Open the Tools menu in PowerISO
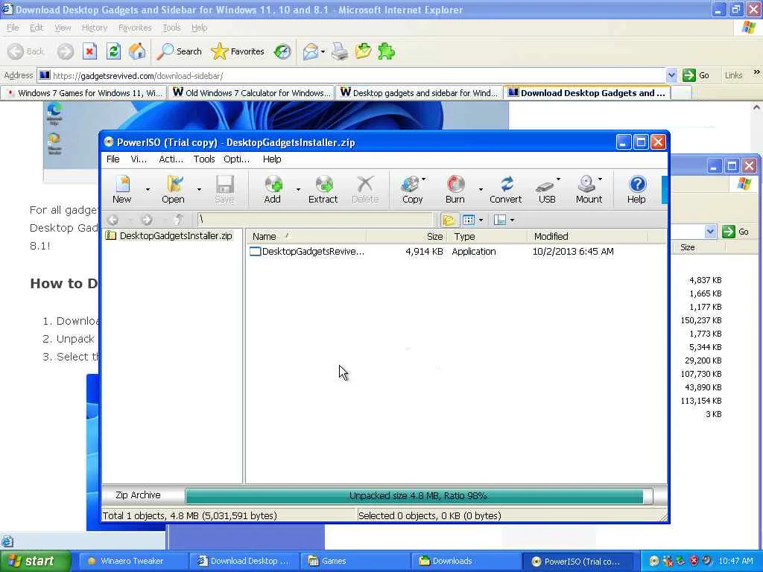This screenshot has height=572, width=763. click(x=204, y=159)
